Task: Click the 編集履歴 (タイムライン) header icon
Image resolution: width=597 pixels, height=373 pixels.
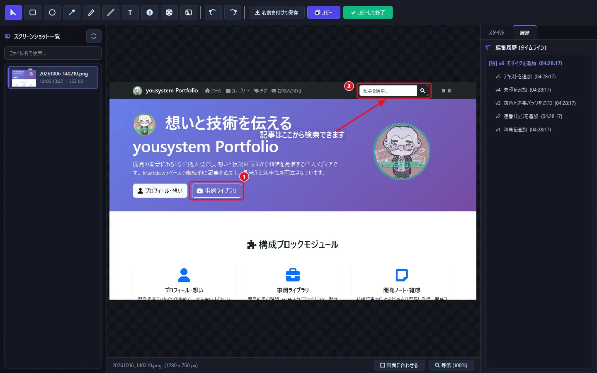Action: click(488, 48)
